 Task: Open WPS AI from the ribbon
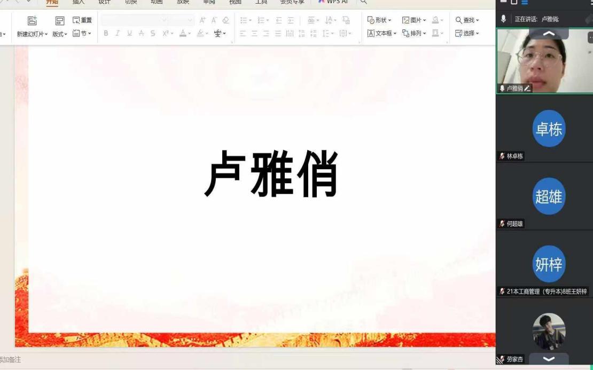click(333, 2)
